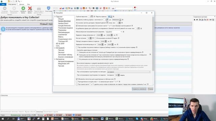Open the calculator icon in the taskbar
The width and height of the screenshot is (216, 121).
click(x=43, y=119)
